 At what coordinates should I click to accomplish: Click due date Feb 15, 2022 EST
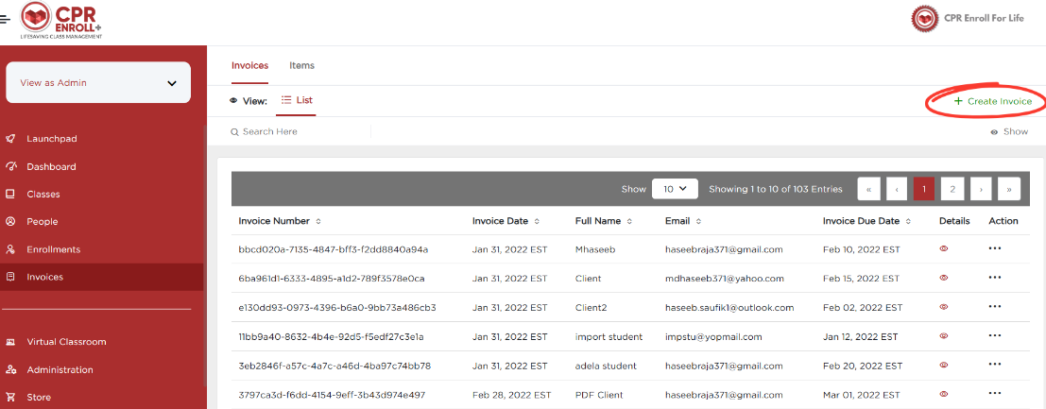(x=861, y=279)
